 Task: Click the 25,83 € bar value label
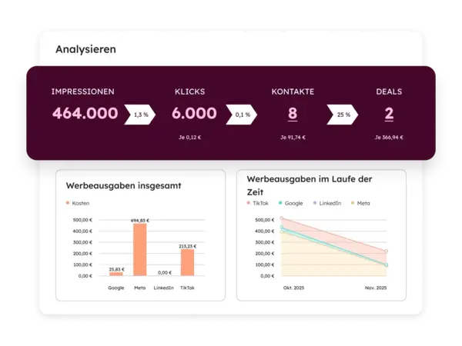tap(117, 269)
